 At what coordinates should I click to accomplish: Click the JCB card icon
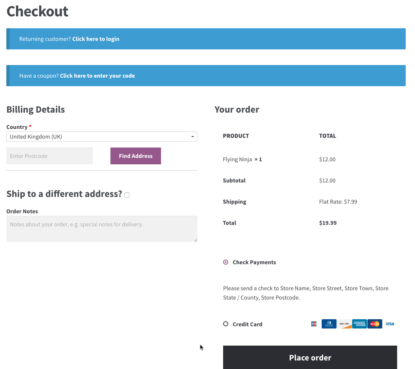click(x=313, y=324)
